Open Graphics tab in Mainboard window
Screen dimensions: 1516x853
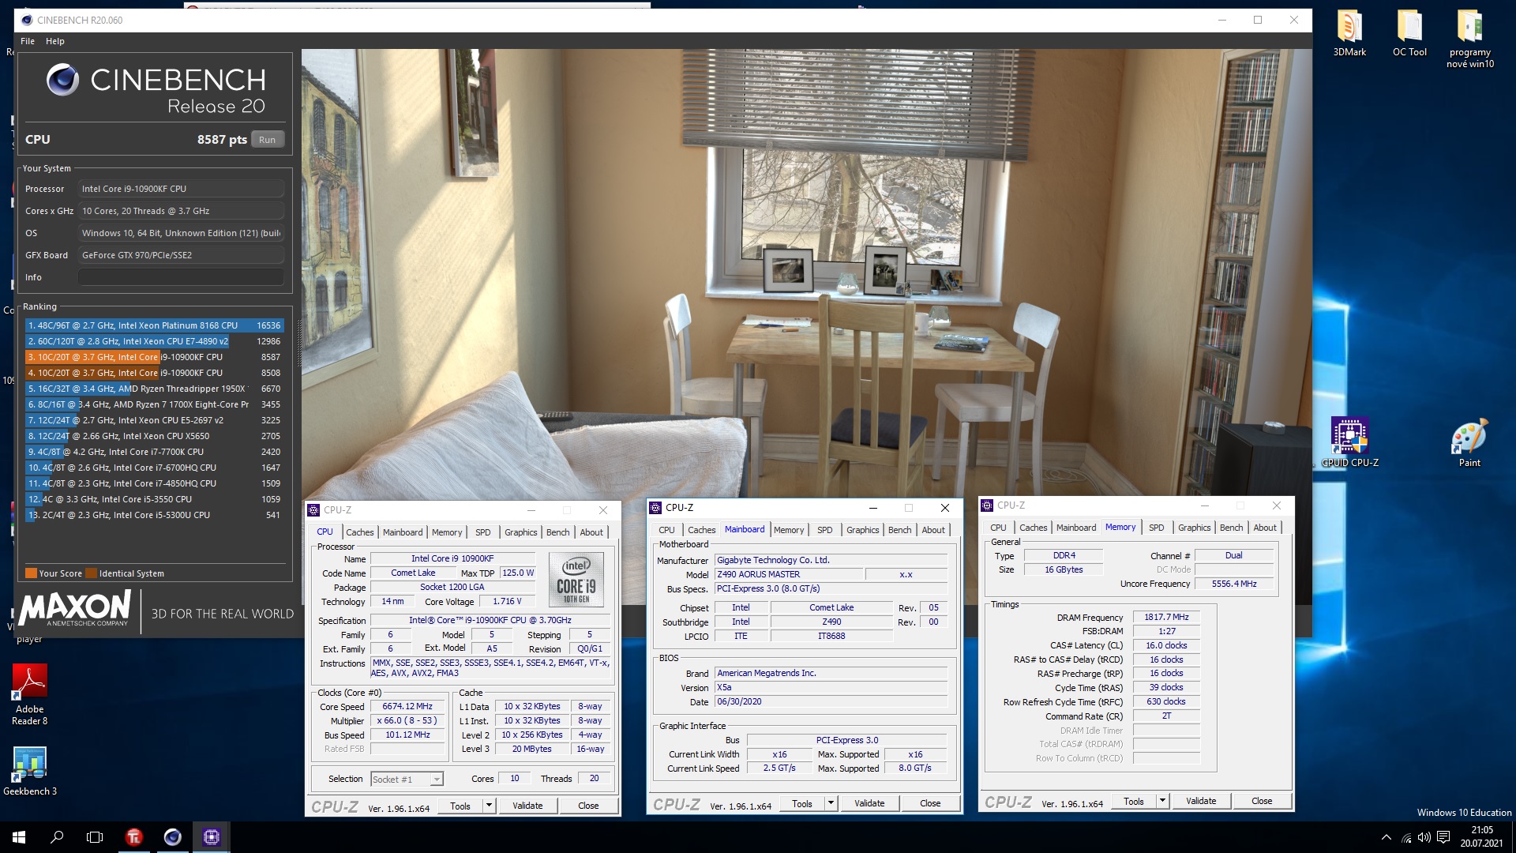[x=862, y=530]
